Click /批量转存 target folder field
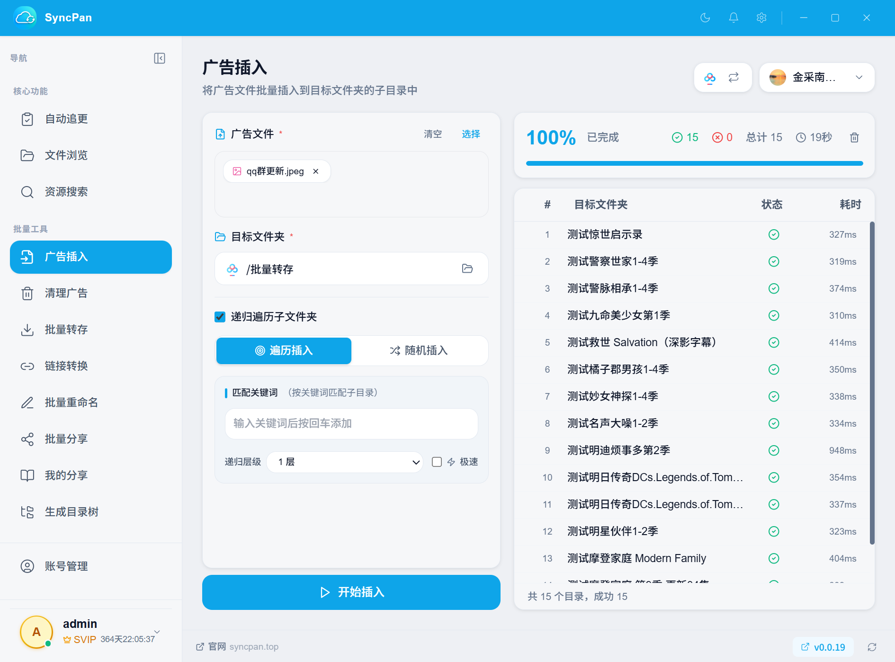 (351, 268)
